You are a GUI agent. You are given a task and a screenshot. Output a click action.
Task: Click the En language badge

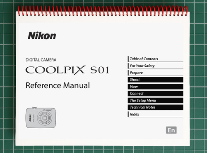pos(171,130)
